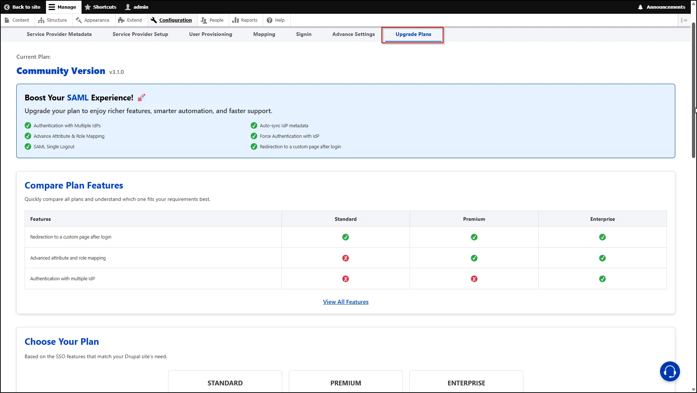Viewport: 697px width, 393px height.
Task: Open the support headset chat bubble
Action: [x=669, y=371]
